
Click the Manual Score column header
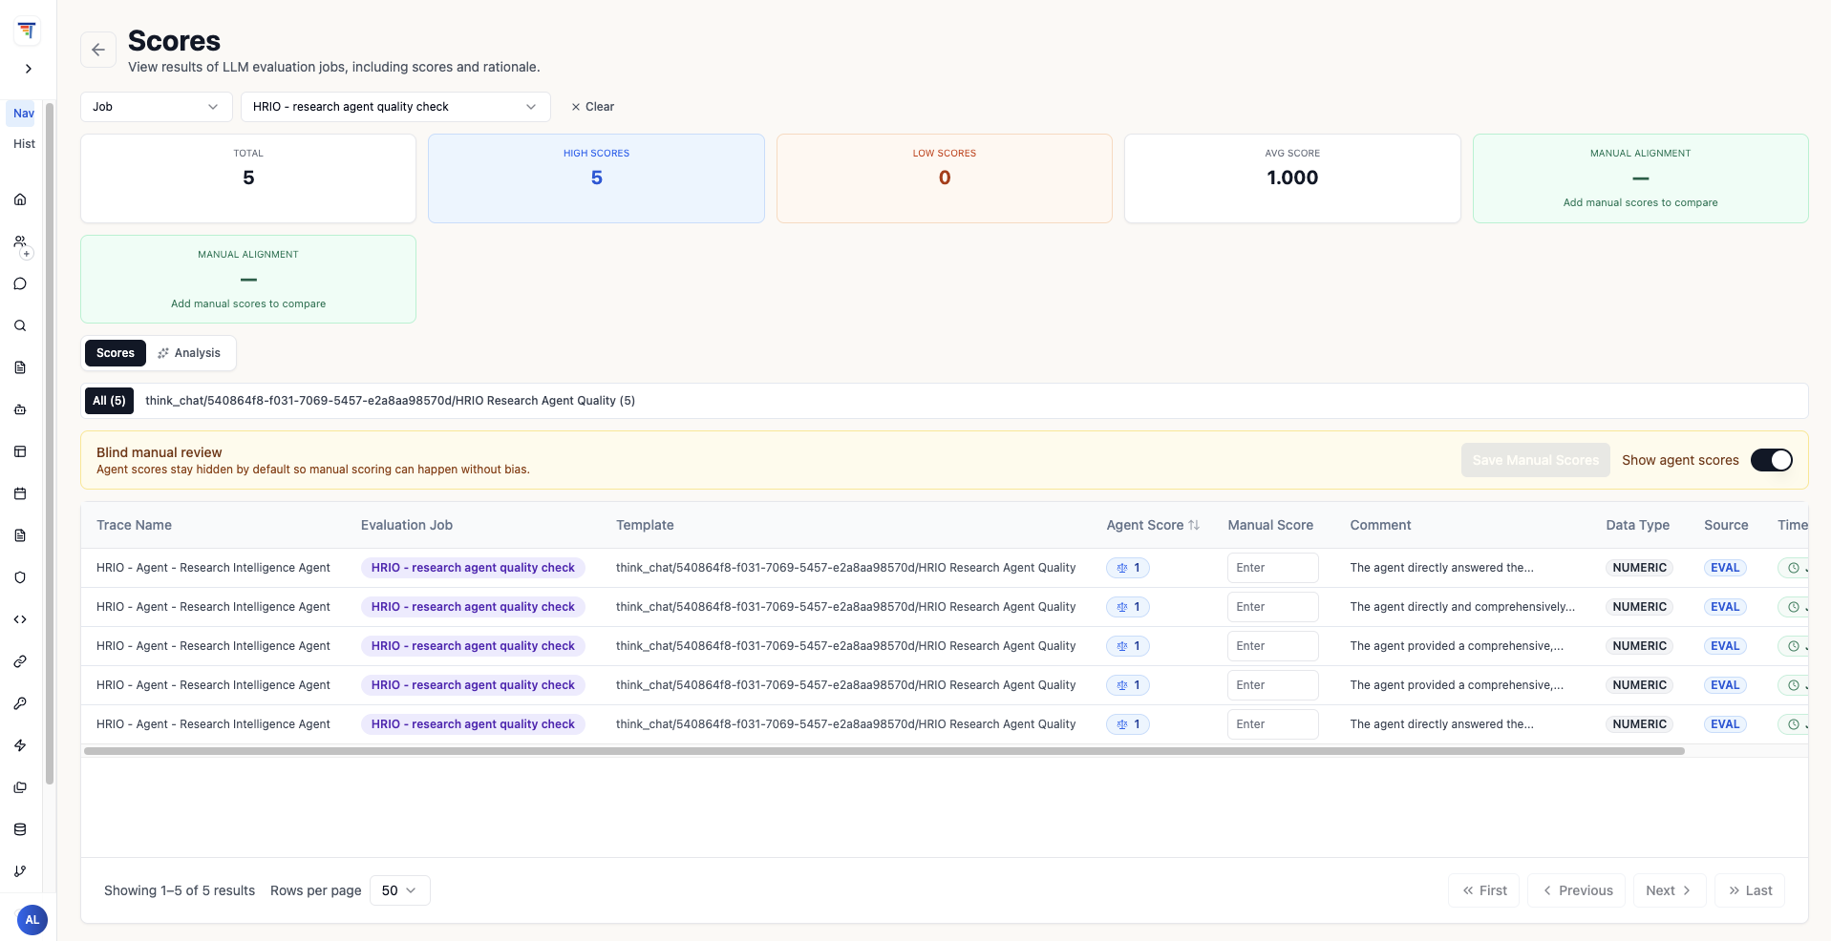[1270, 525]
